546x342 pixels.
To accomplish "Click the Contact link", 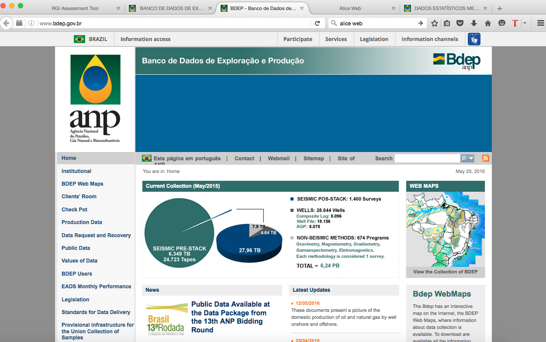I will 244,159.
